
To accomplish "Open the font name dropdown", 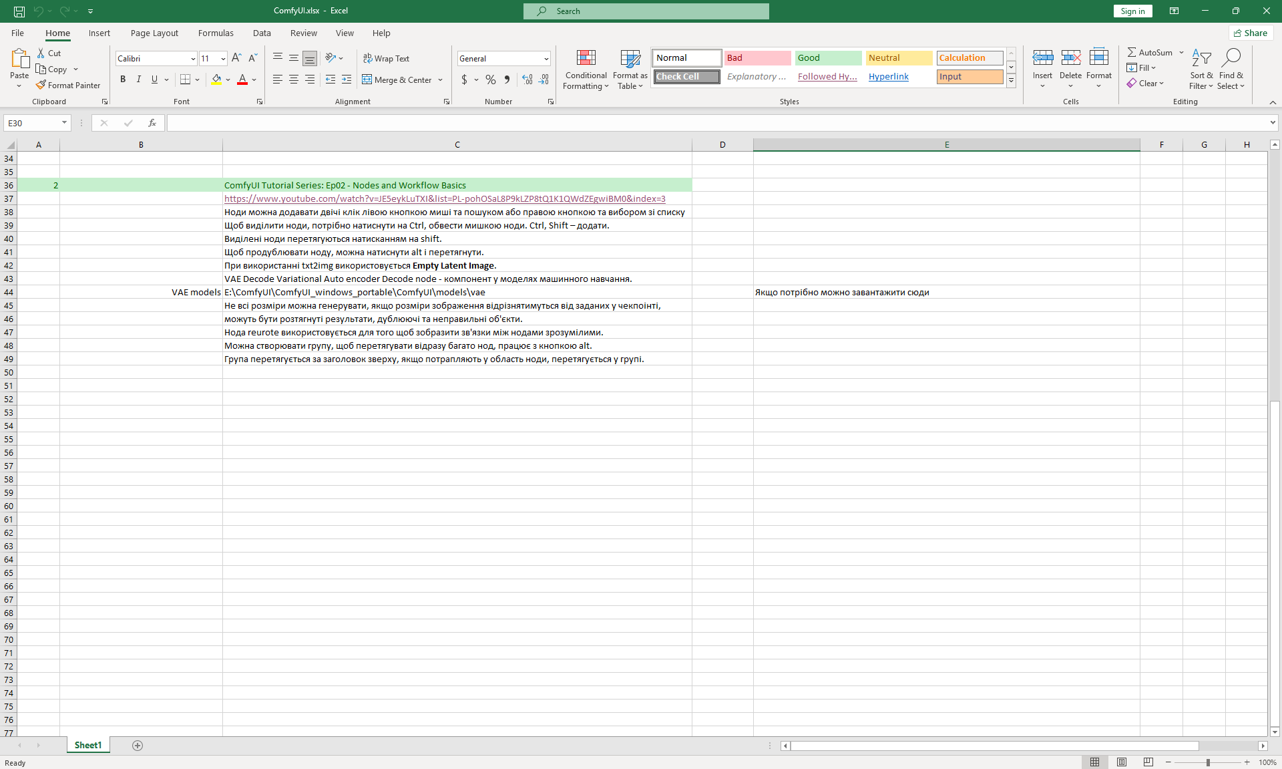I will [x=193, y=59].
